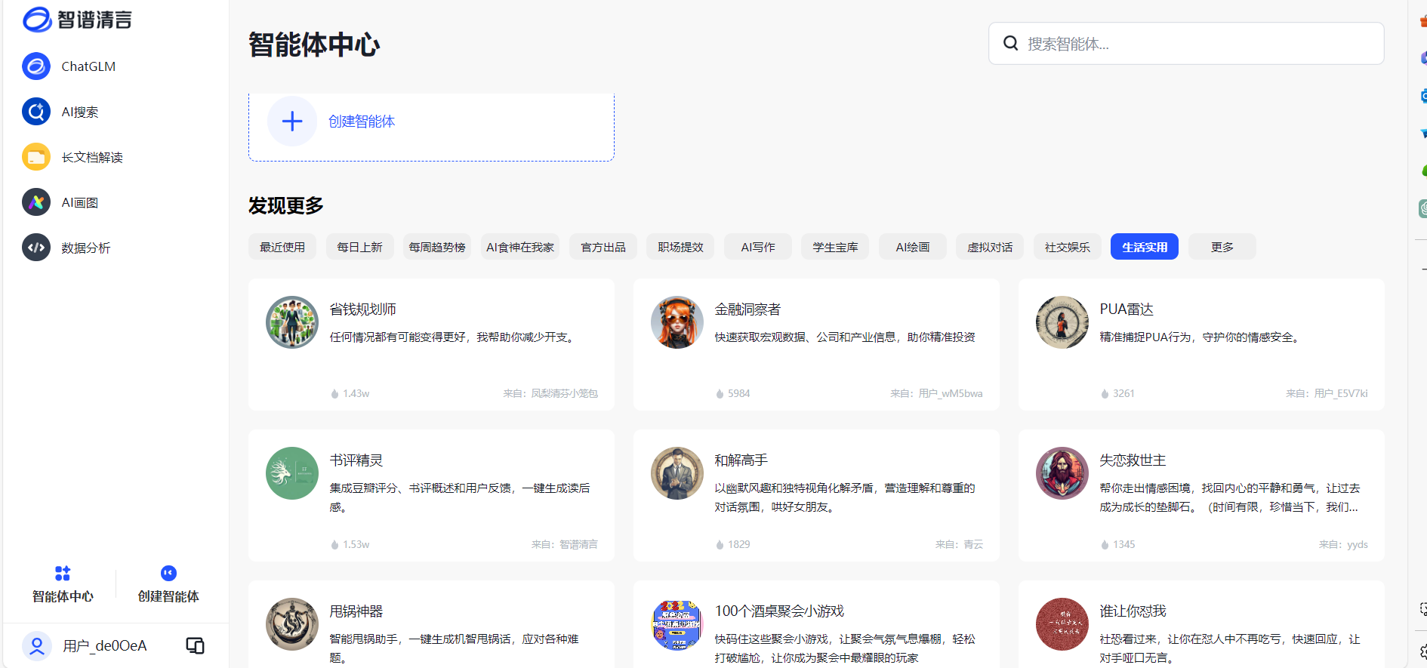Expand the 更多 categories dropdown
This screenshot has height=668, width=1427.
click(x=1222, y=247)
